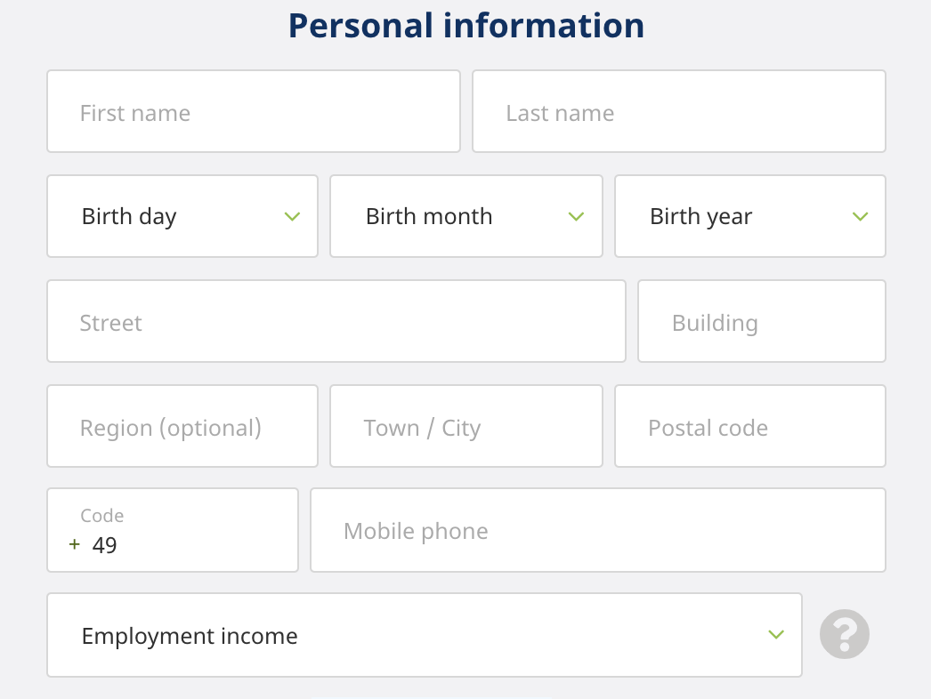The image size is (931, 699).
Task: Focus the Mobile phone field
Action: click(x=597, y=531)
